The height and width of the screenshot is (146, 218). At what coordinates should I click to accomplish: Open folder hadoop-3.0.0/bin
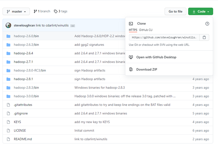click(26, 96)
